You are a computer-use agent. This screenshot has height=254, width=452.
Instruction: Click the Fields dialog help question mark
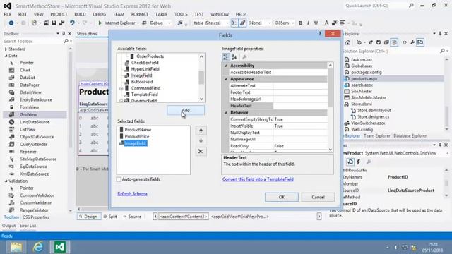pos(319,34)
